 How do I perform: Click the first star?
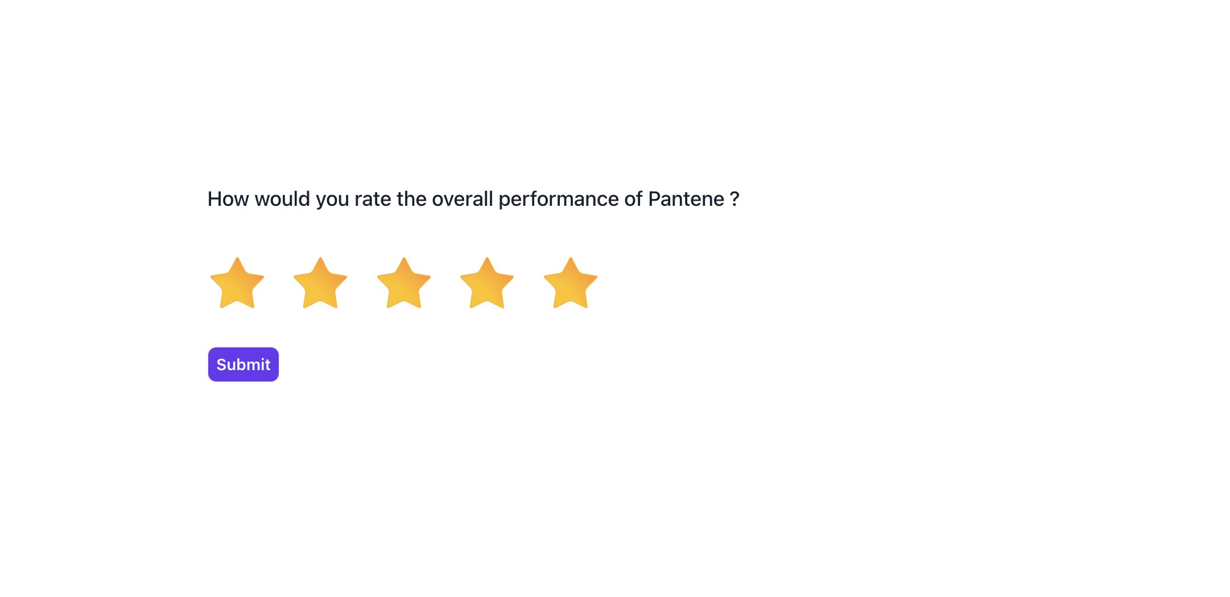tap(237, 284)
